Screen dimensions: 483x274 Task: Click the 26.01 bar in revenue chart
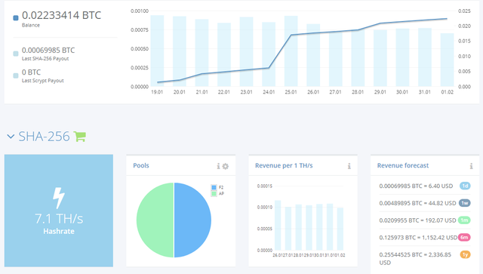[x=278, y=225]
